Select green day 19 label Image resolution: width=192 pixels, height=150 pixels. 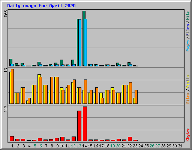[x=112, y=146]
